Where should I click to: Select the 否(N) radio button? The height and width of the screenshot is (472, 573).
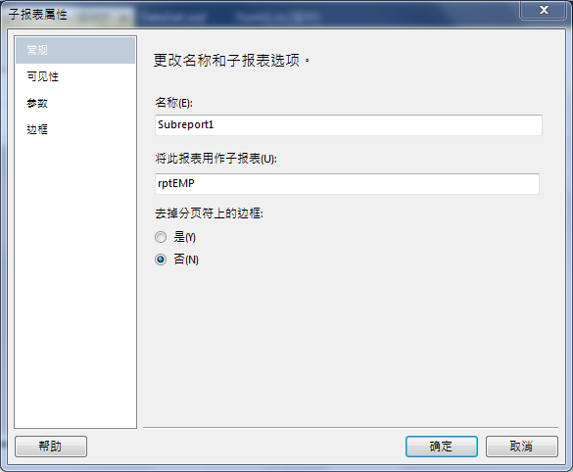(x=161, y=260)
